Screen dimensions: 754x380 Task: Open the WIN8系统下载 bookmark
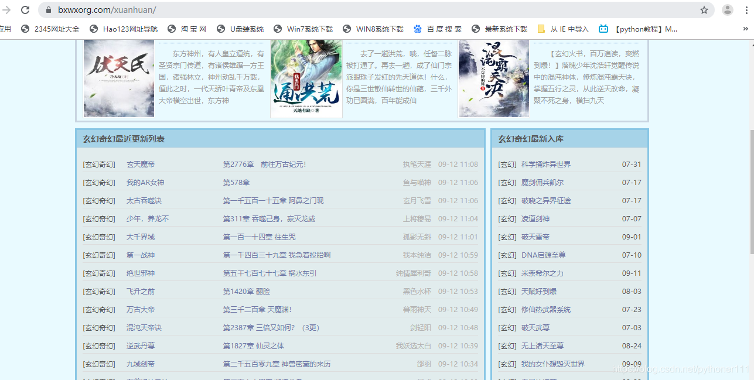point(373,29)
